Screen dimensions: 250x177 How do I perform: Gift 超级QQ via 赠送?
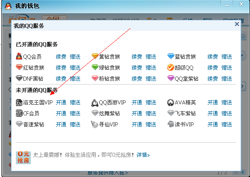(x=227, y=68)
